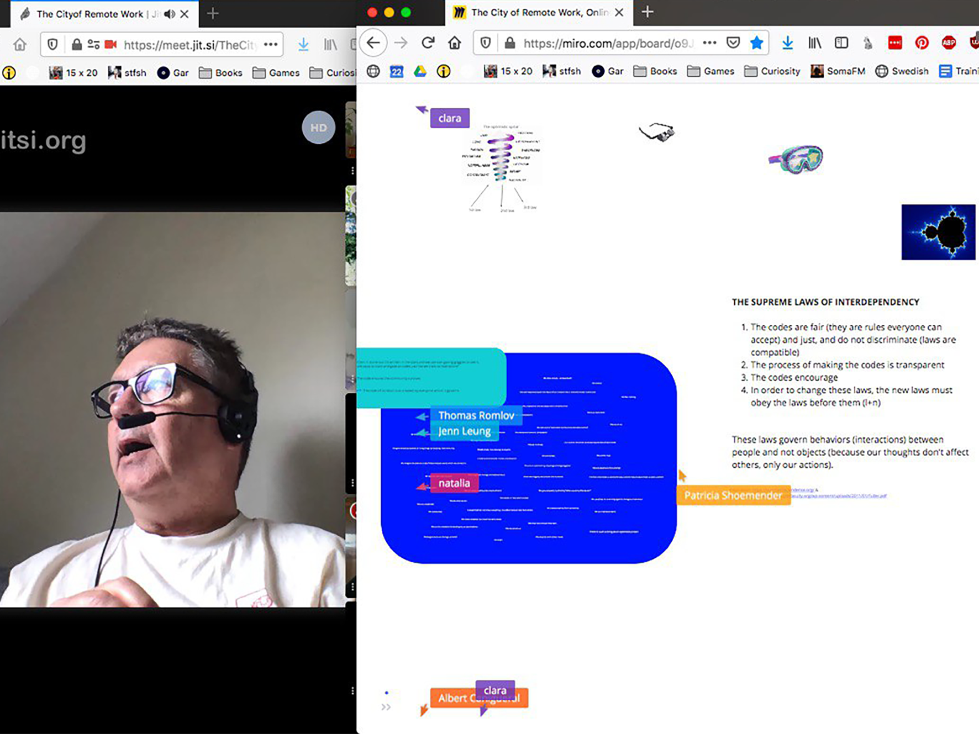Open page actions menu in Miro address bar
Image resolution: width=979 pixels, height=734 pixels.
709,43
